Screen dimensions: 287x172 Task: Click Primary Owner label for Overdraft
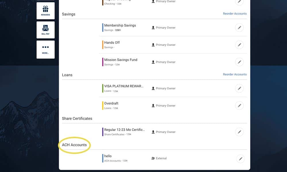point(166,105)
